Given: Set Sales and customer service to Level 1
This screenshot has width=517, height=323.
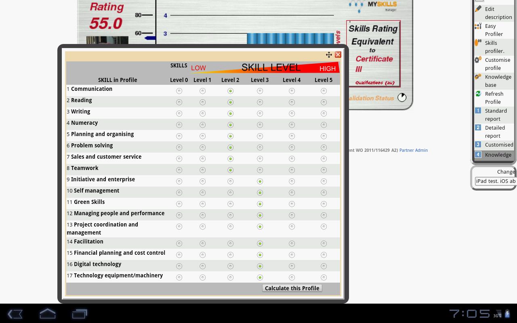Looking at the screenshot, I should coord(202,159).
